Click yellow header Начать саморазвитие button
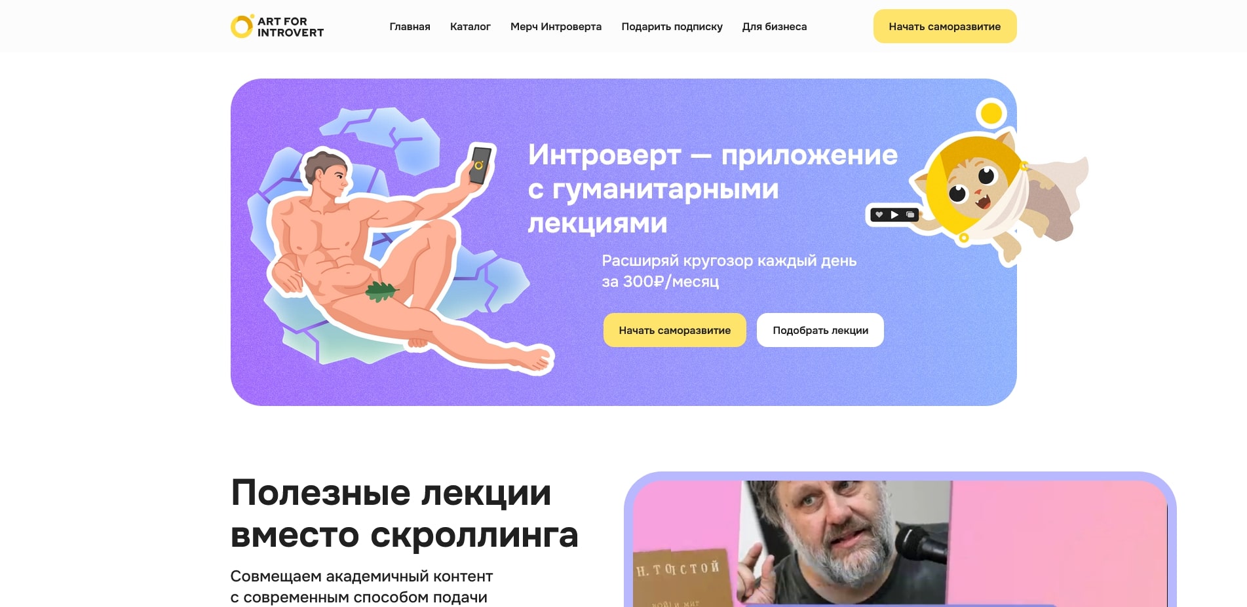The height and width of the screenshot is (607, 1247). click(x=944, y=26)
